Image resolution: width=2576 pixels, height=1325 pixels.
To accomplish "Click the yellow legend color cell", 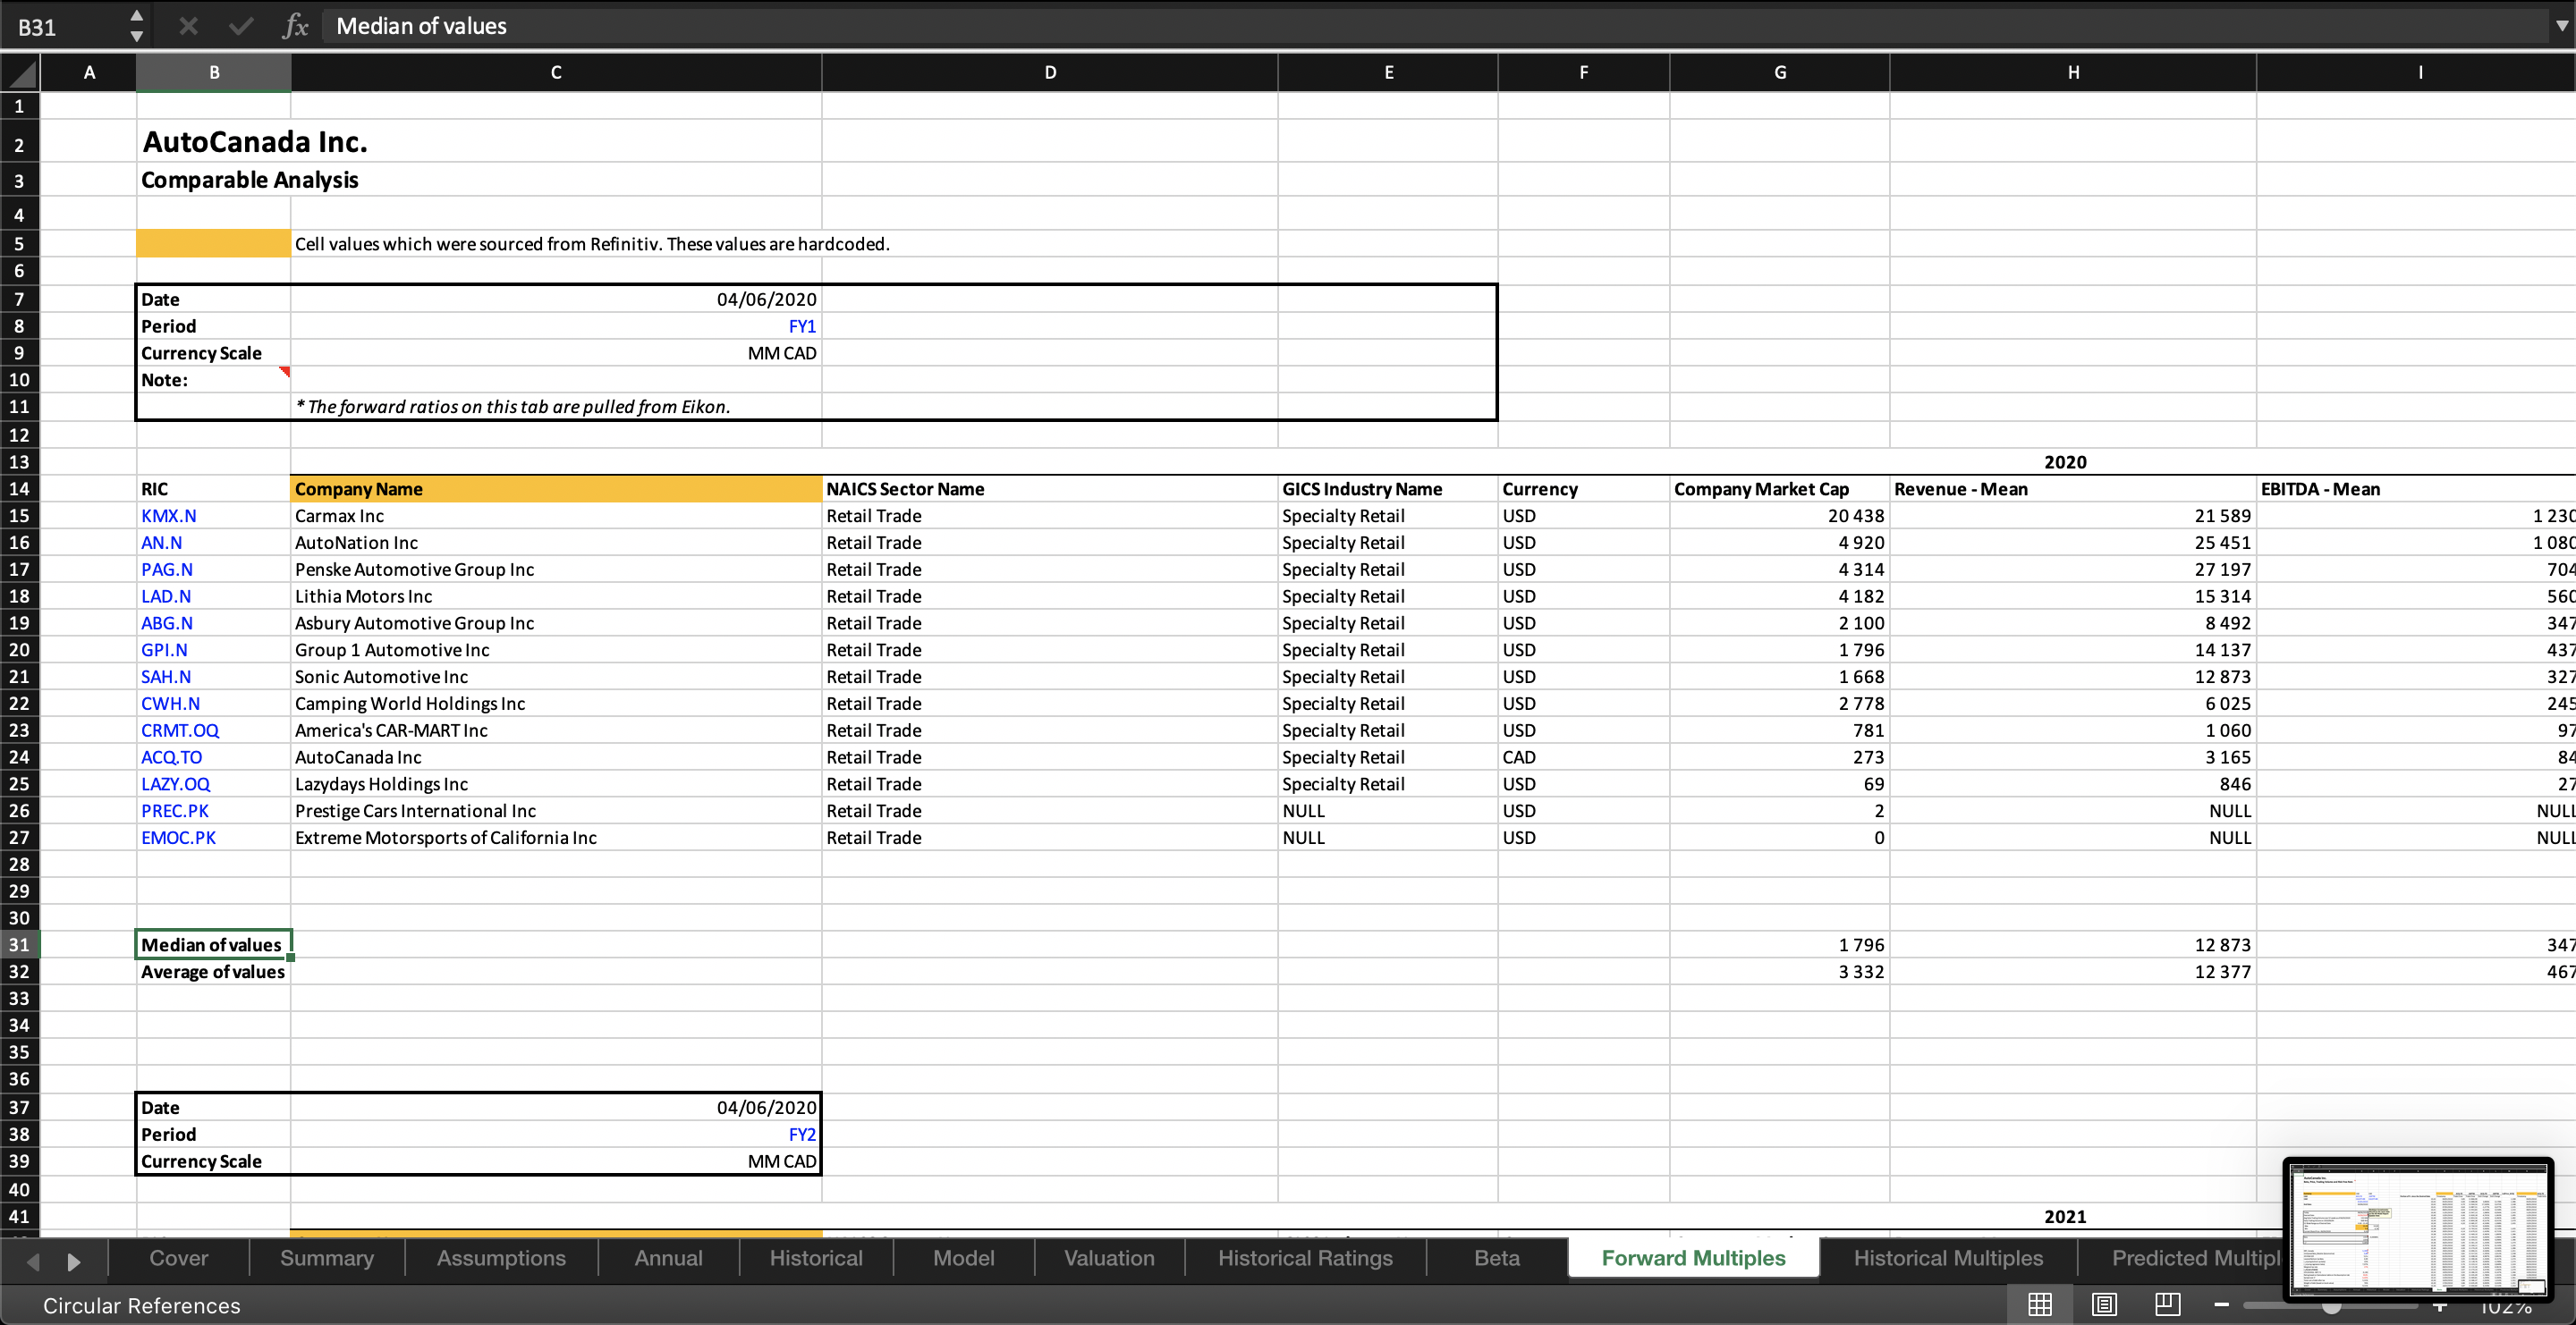I will [213, 244].
